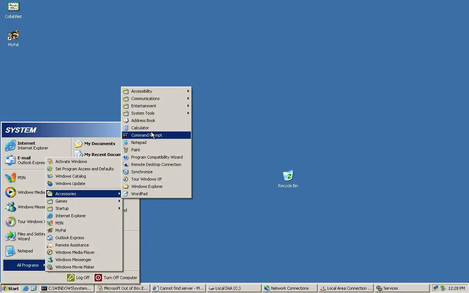Click the Windows Explorer folder icon
Screen dimensions: 469x293
[x=126, y=186]
